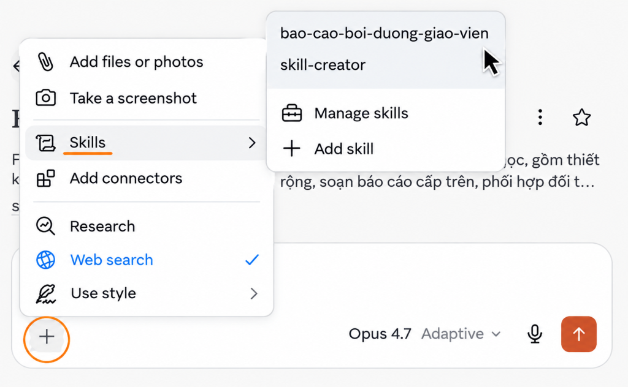This screenshot has height=387, width=628.
Task: Click the Use style quill icon
Action: (x=45, y=294)
